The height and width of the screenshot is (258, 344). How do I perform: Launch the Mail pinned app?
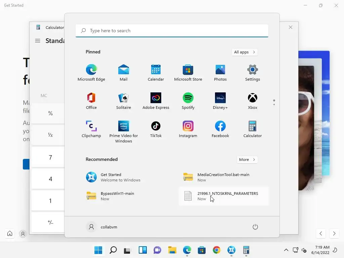(124, 73)
